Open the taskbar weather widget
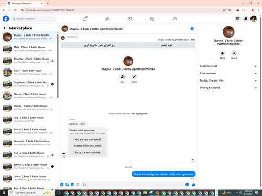Screen dimensions: 262x196 [227, 193]
